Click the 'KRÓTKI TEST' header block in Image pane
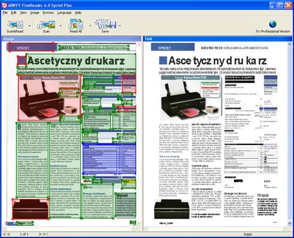294x238 pixels. coord(94,47)
